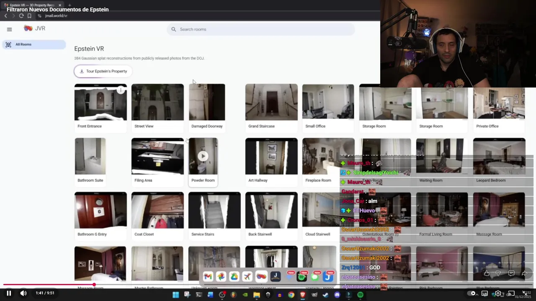Dislike the video with thumbs down
This screenshot has width=536, height=301.
[x=498, y=273]
